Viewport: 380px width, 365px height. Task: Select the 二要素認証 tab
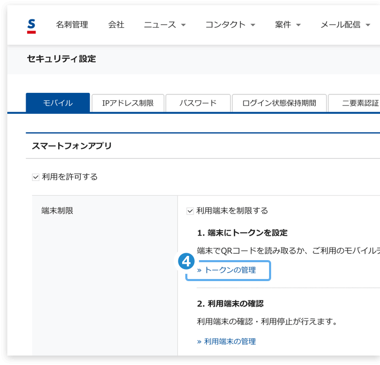pyautogui.click(x=354, y=103)
